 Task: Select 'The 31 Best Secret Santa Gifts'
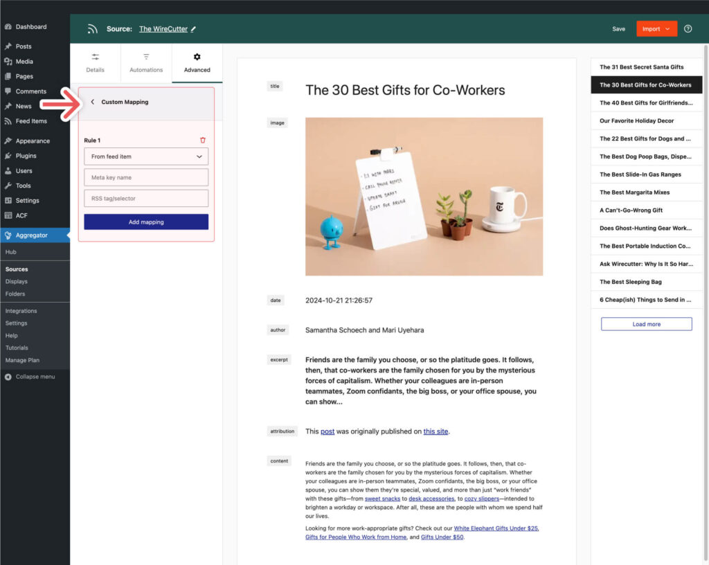pos(647,67)
